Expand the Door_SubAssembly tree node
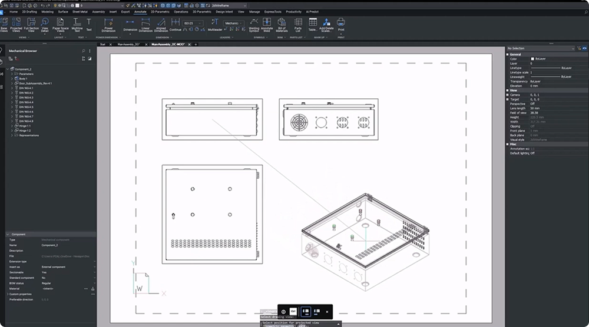The height and width of the screenshot is (327, 589). tap(12, 84)
